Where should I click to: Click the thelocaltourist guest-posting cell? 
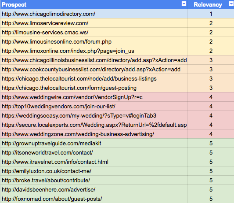[94, 88]
